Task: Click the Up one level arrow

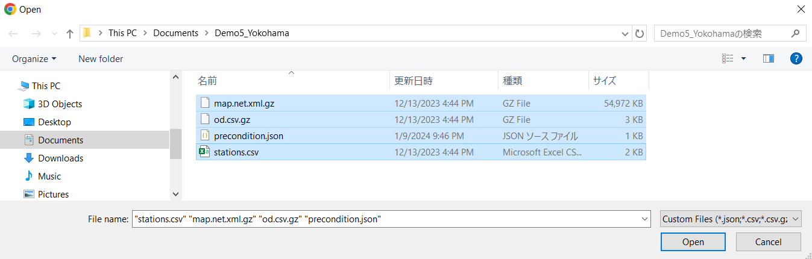Action: [70, 34]
